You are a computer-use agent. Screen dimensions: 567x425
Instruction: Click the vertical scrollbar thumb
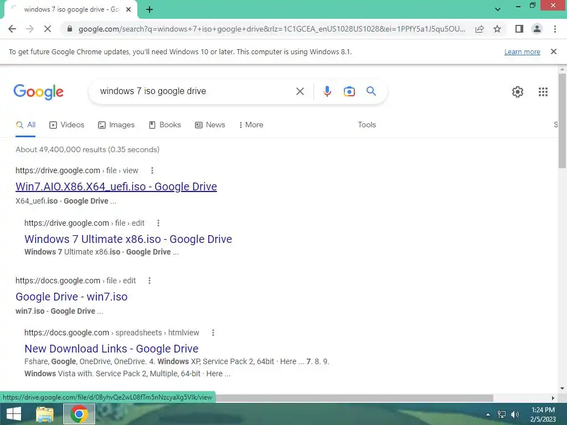(x=562, y=121)
